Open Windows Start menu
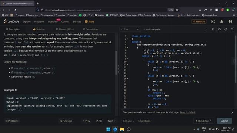The width and height of the screenshot is (237, 133). pyautogui.click(x=108, y=129)
